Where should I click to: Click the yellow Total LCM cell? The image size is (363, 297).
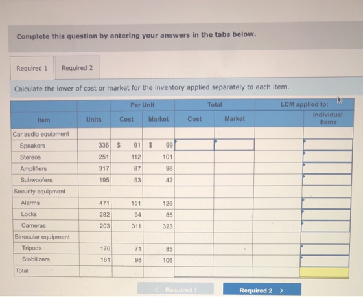coord(324,272)
